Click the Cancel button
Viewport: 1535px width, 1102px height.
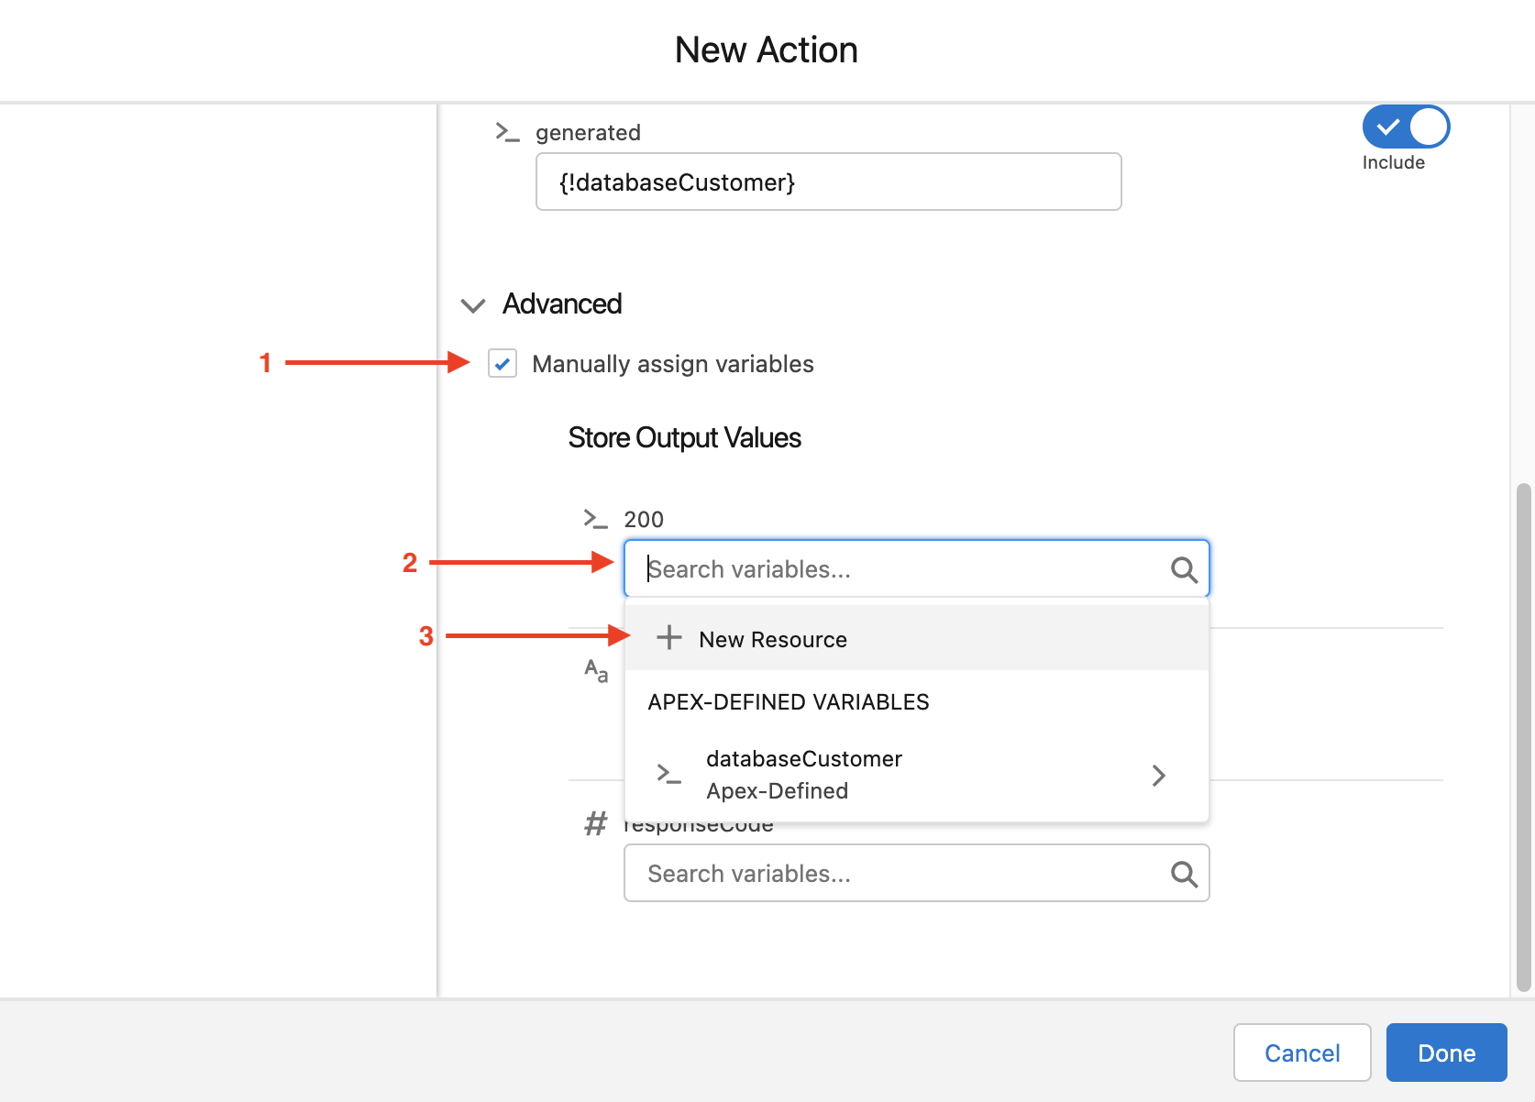point(1301,1052)
